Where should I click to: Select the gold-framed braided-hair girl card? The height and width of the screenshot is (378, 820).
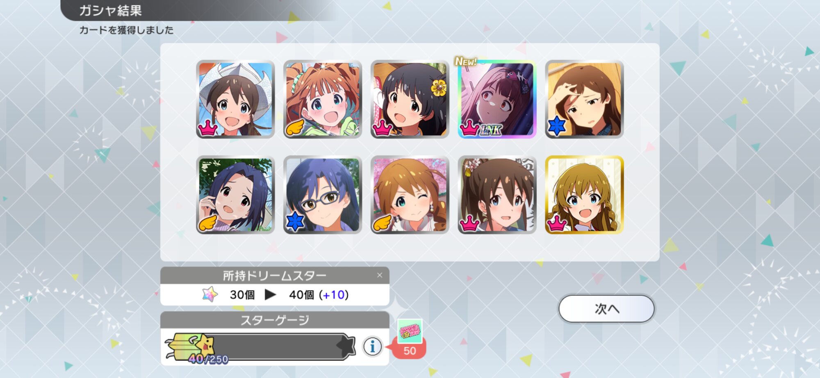pyautogui.click(x=584, y=195)
